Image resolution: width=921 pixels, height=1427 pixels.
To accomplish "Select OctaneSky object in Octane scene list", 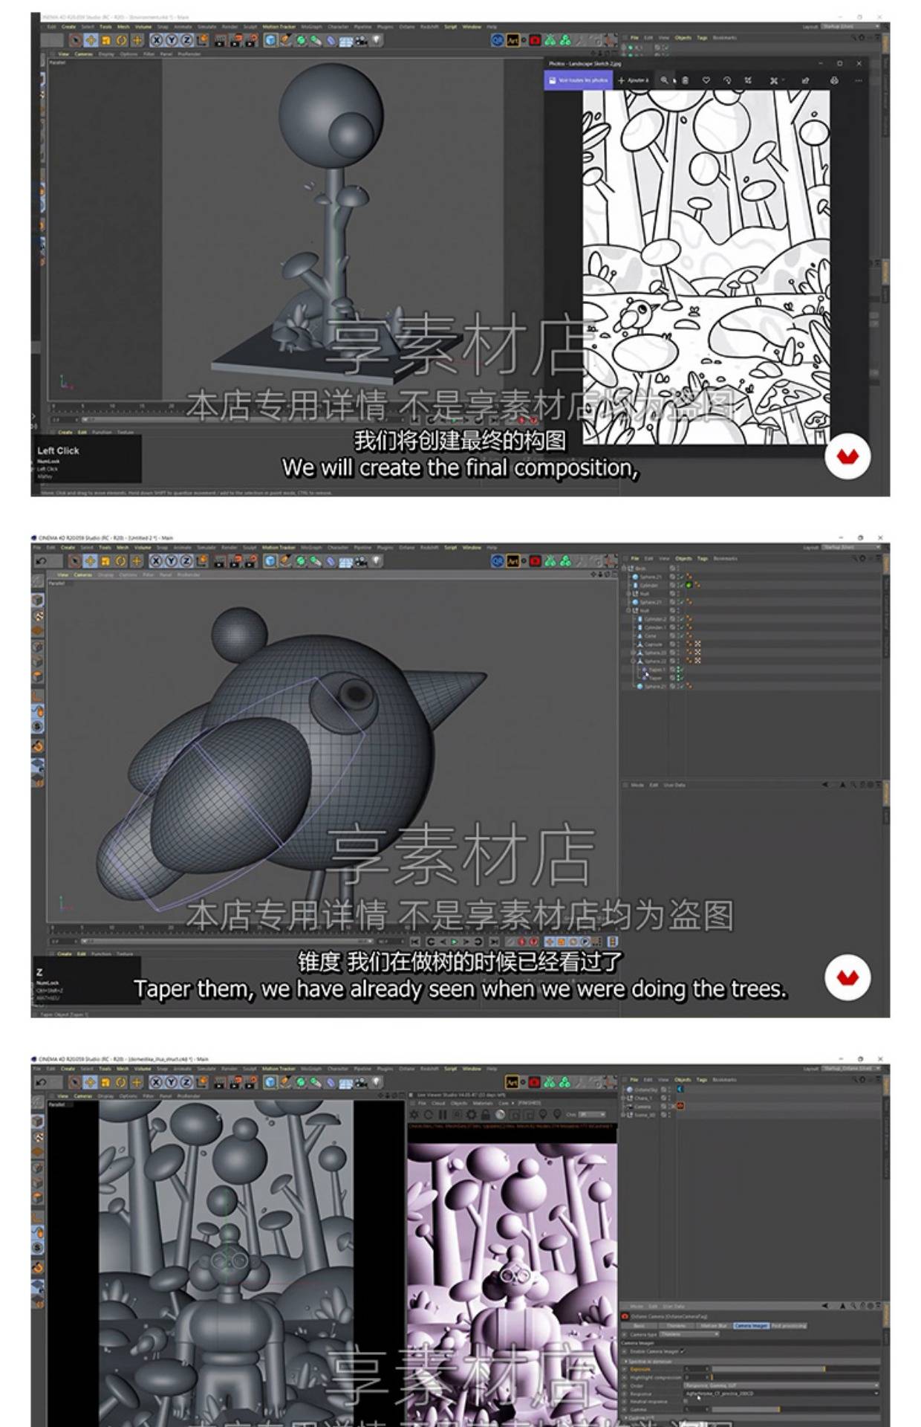I will [645, 1090].
